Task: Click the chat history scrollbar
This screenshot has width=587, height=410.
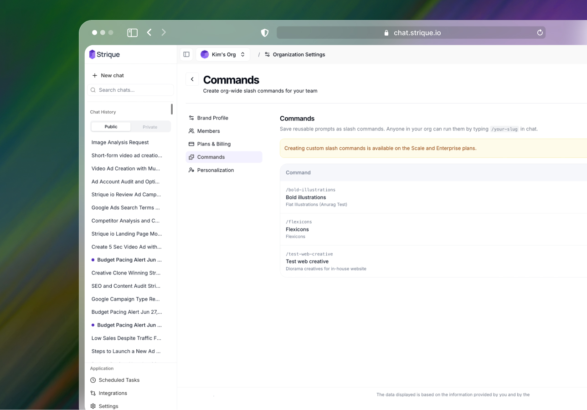Action: (172, 109)
